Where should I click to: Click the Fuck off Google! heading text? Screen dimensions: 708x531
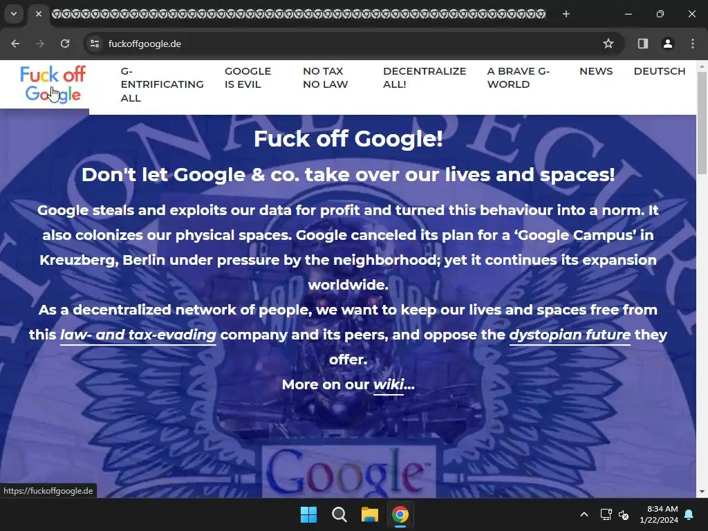tap(348, 138)
